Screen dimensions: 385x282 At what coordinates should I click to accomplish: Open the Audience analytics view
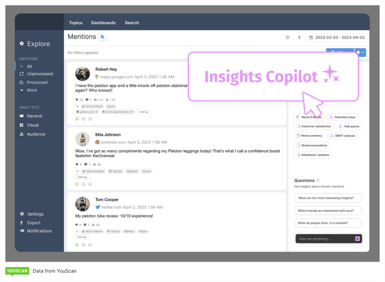coord(35,134)
